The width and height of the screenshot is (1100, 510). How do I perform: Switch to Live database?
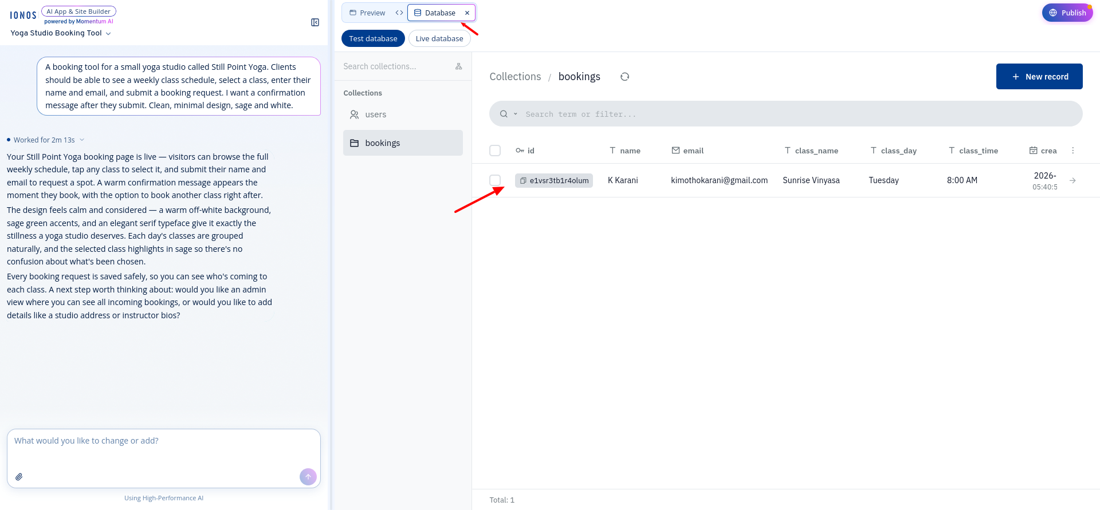tap(439, 38)
